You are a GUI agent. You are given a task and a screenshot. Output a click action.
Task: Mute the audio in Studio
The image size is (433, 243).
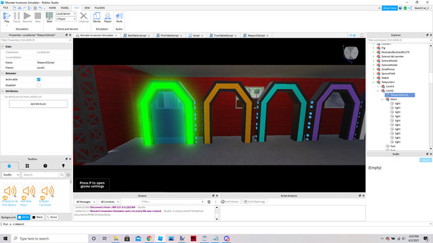tap(119, 18)
